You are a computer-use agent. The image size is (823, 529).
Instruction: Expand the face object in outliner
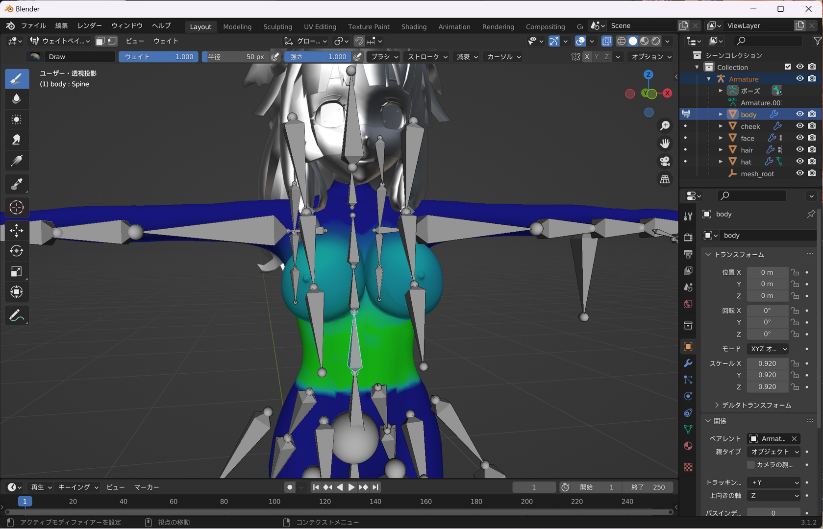pos(721,138)
